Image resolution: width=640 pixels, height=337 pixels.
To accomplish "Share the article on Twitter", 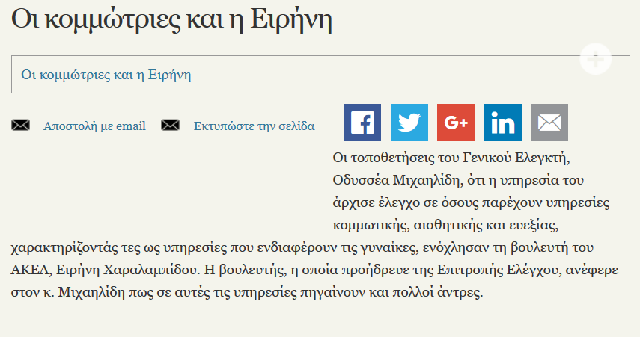I will click(x=409, y=123).
